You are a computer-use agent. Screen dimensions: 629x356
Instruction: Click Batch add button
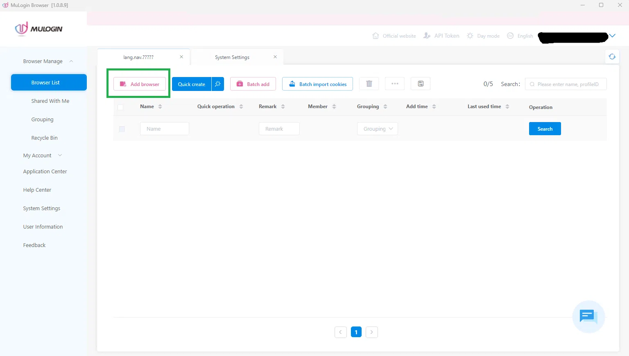click(x=253, y=84)
